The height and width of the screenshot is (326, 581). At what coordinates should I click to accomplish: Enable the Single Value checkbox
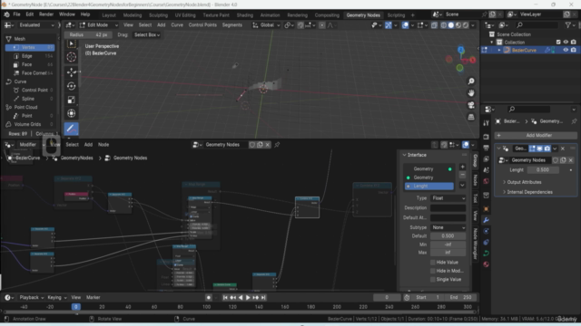click(x=433, y=280)
